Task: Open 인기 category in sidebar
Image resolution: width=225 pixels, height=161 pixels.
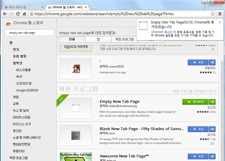Action: pos(16,49)
